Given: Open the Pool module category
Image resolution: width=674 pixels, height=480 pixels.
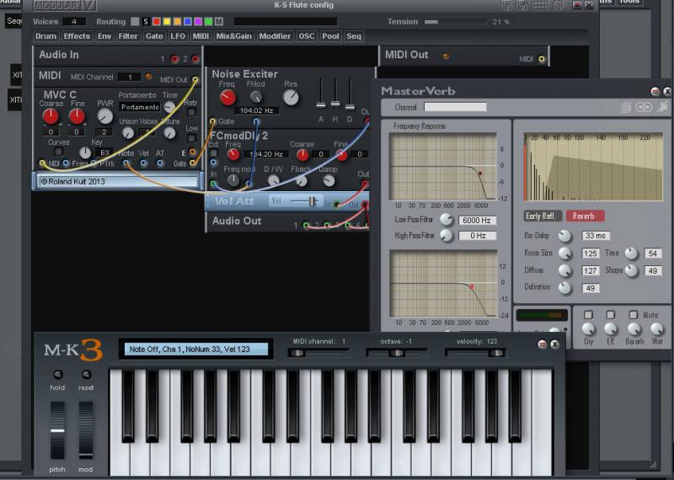Looking at the screenshot, I should (x=330, y=36).
